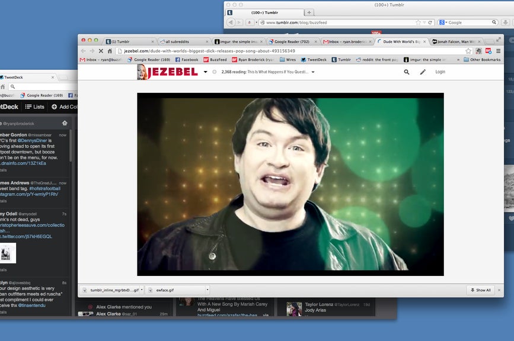Stop page loading with the X button
The image size is (514, 341).
(101, 51)
